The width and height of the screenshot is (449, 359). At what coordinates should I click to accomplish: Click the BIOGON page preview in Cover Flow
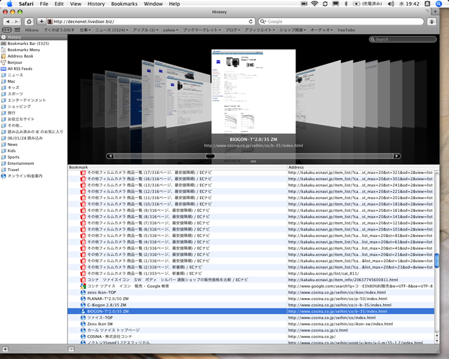click(253, 91)
